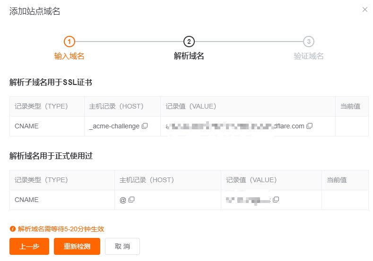Select the 解析域名 step label
This screenshot has height=261, width=373.
tap(189, 56)
